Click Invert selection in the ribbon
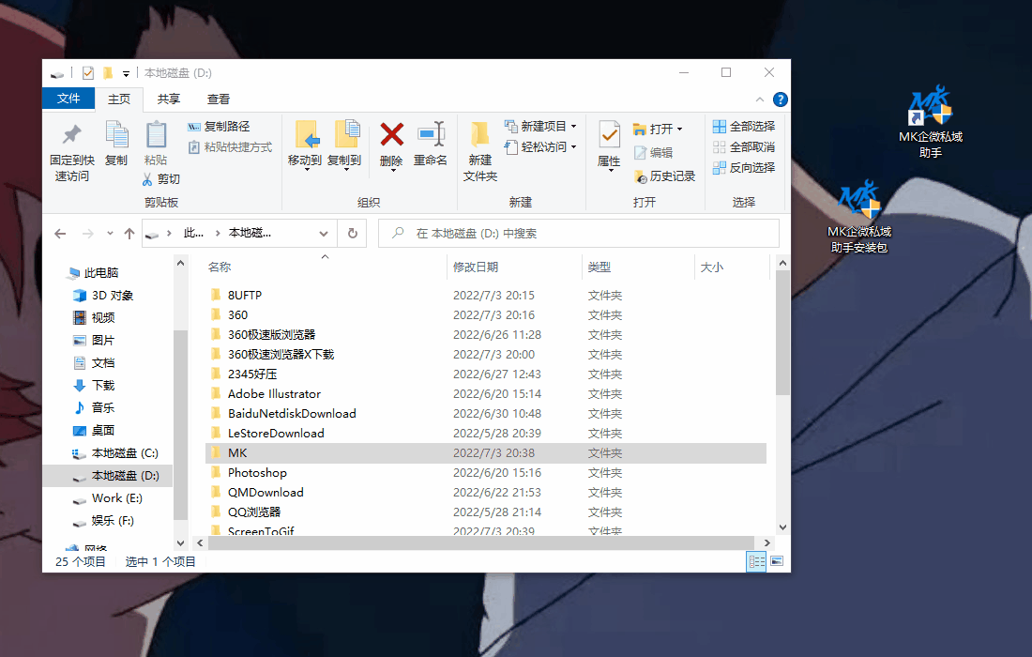The image size is (1032, 657). pyautogui.click(x=744, y=168)
